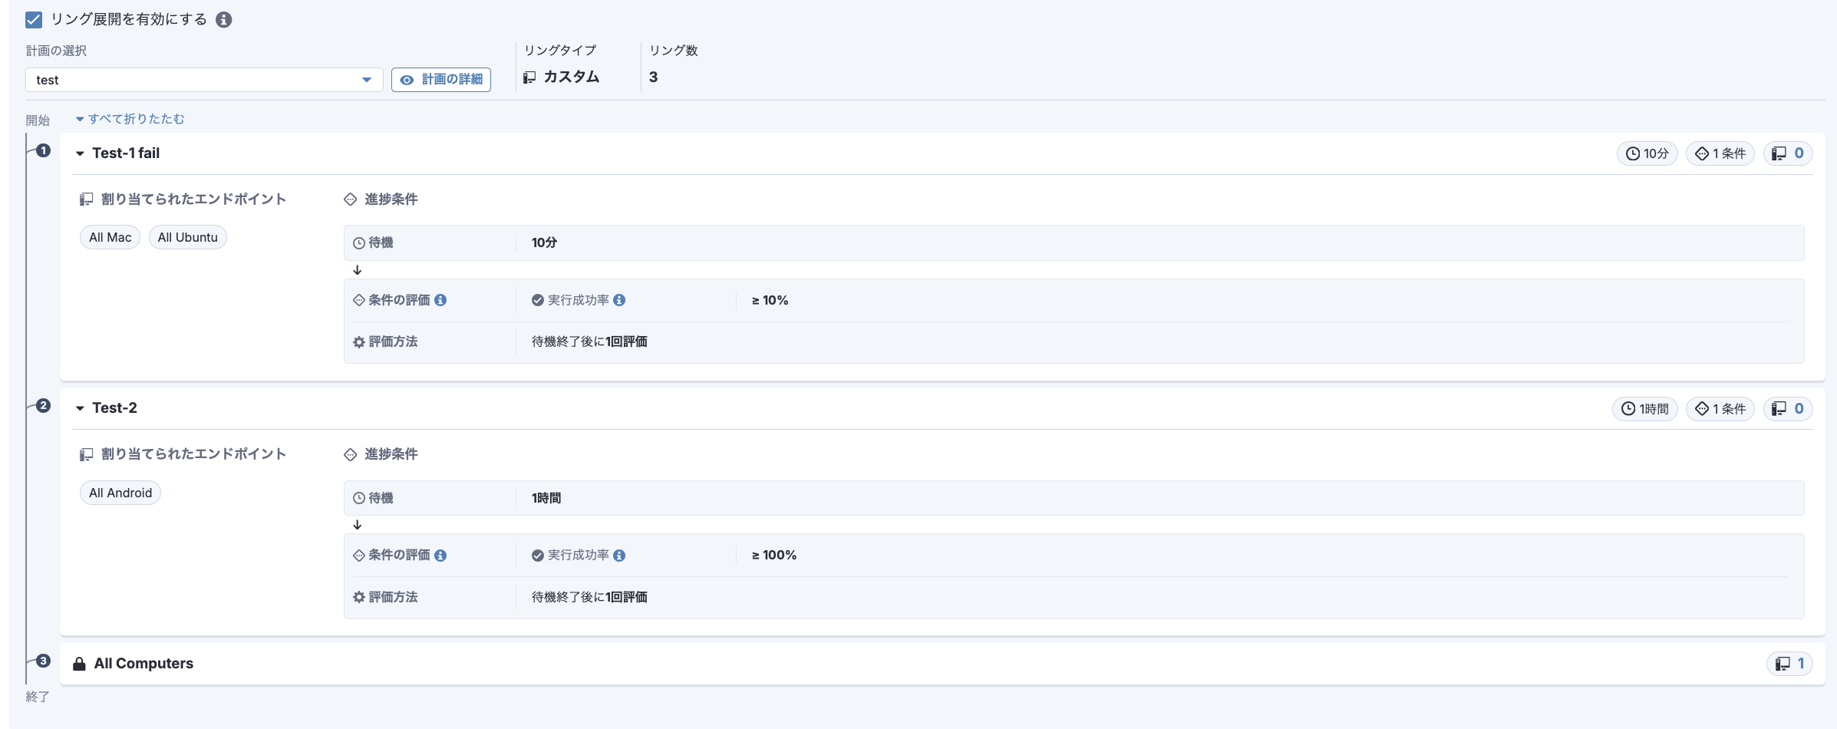Click the 1 条件 badge on Test-1 fail
Screen dimensions: 1837x729
coord(1720,153)
